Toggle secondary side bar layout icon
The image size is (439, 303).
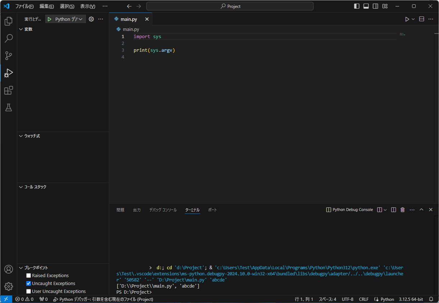pos(375,6)
